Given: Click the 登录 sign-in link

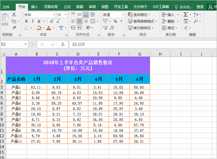Looking at the screenshot, I should tap(200, 7).
